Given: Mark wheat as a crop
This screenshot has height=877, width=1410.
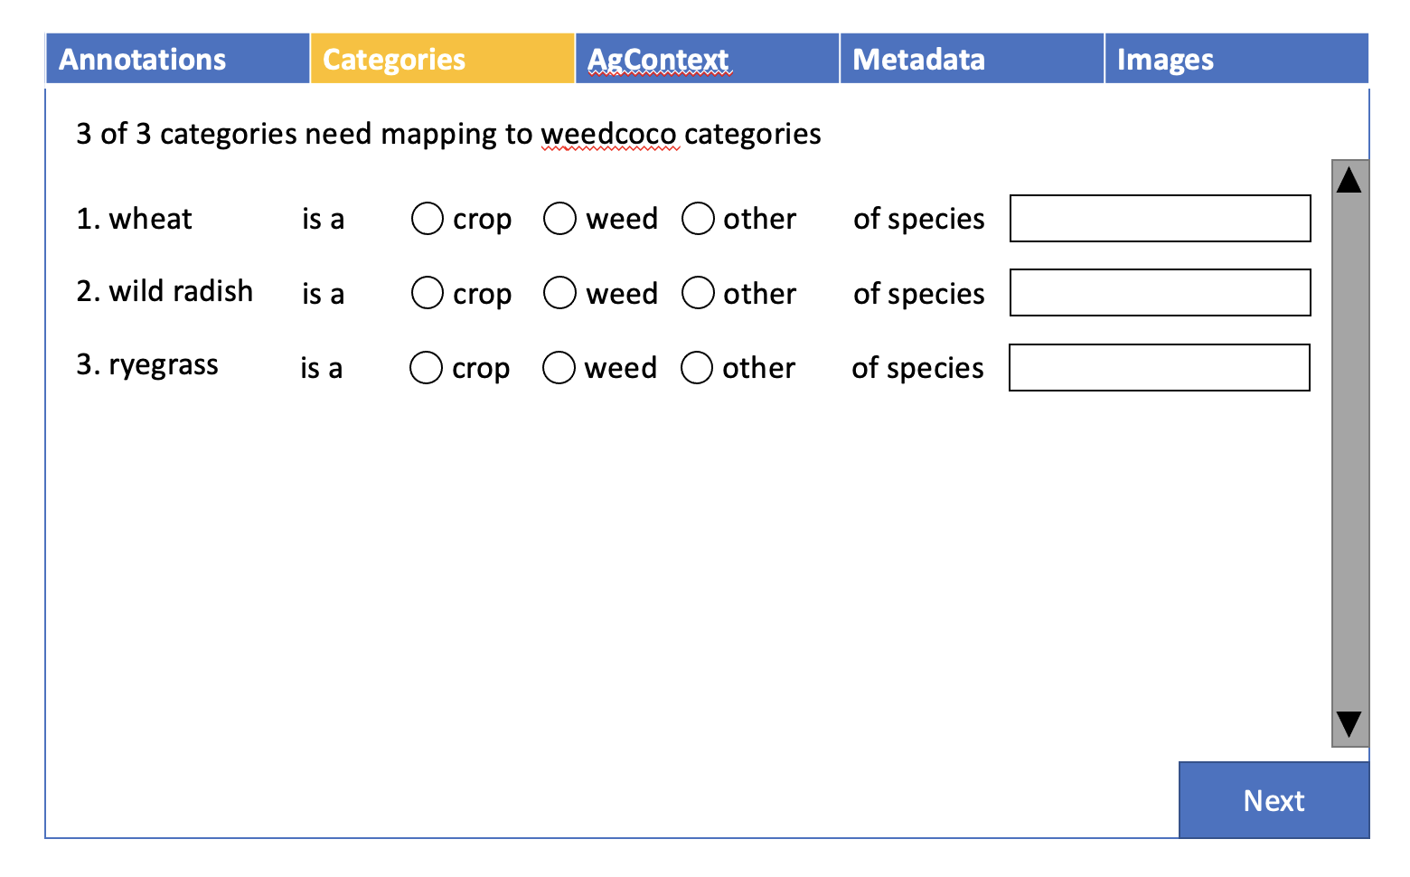Looking at the screenshot, I should 427,218.
